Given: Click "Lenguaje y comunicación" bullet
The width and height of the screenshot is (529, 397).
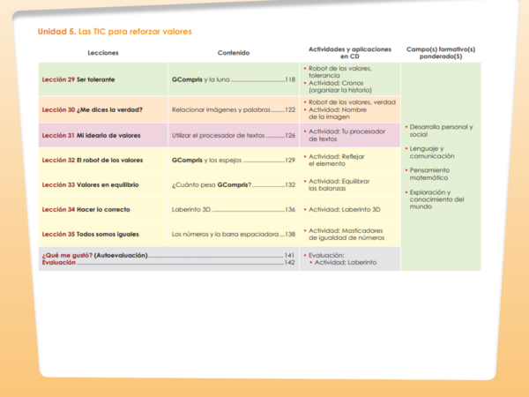Looking at the screenshot, I should coord(430,153).
